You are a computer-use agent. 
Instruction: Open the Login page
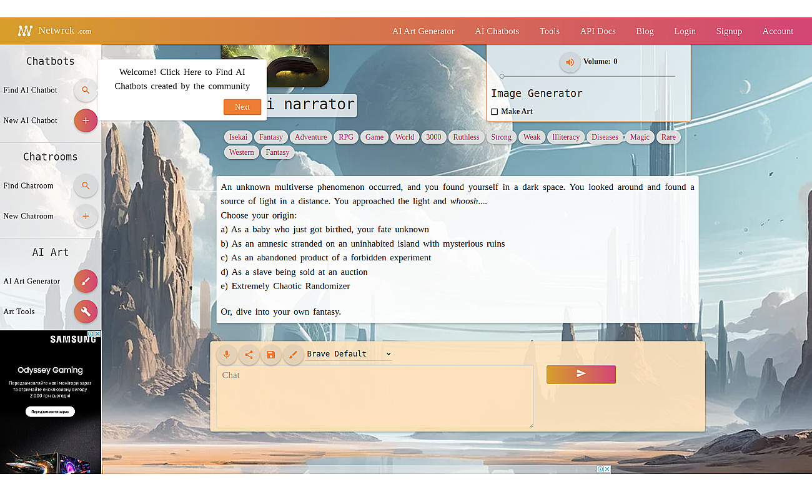[x=685, y=31]
